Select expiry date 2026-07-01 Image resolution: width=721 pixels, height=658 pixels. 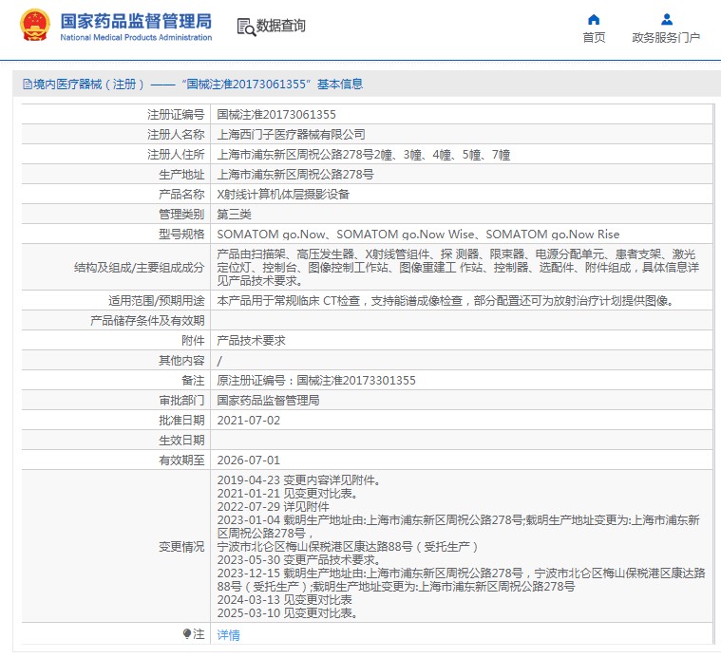click(x=248, y=460)
